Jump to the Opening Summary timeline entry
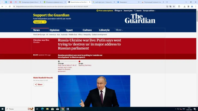 click(x=85, y=65)
